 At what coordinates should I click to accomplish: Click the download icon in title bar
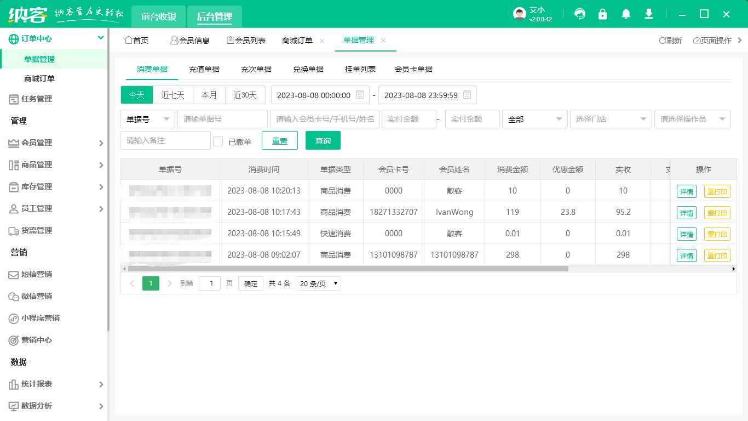(648, 14)
